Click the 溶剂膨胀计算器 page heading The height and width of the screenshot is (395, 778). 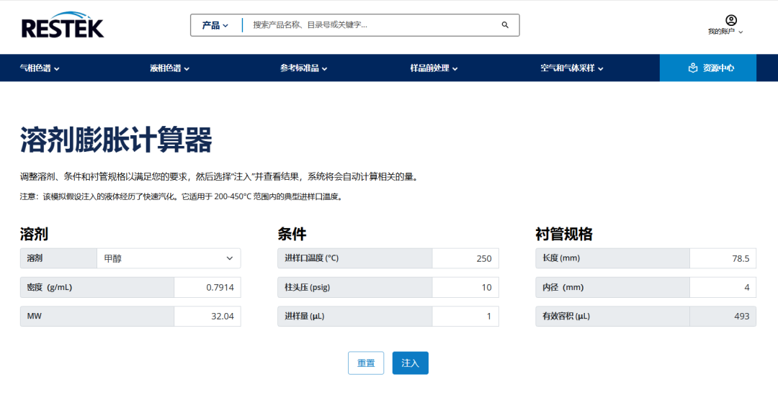(116, 140)
